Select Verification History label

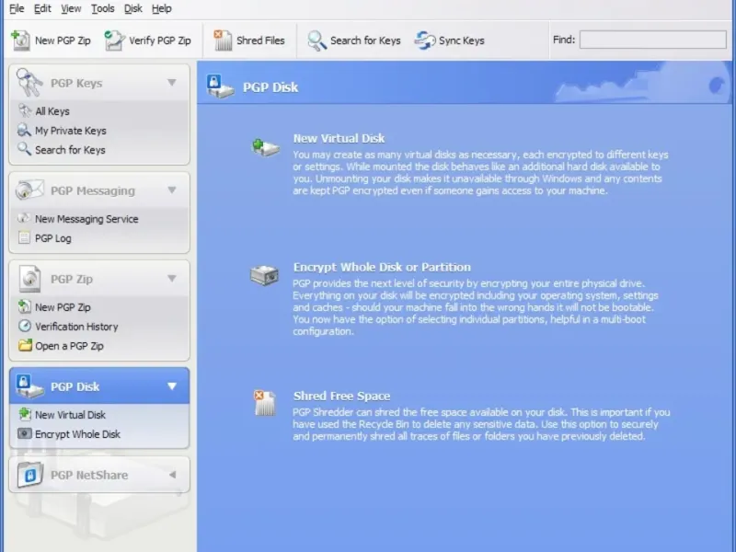click(x=76, y=327)
